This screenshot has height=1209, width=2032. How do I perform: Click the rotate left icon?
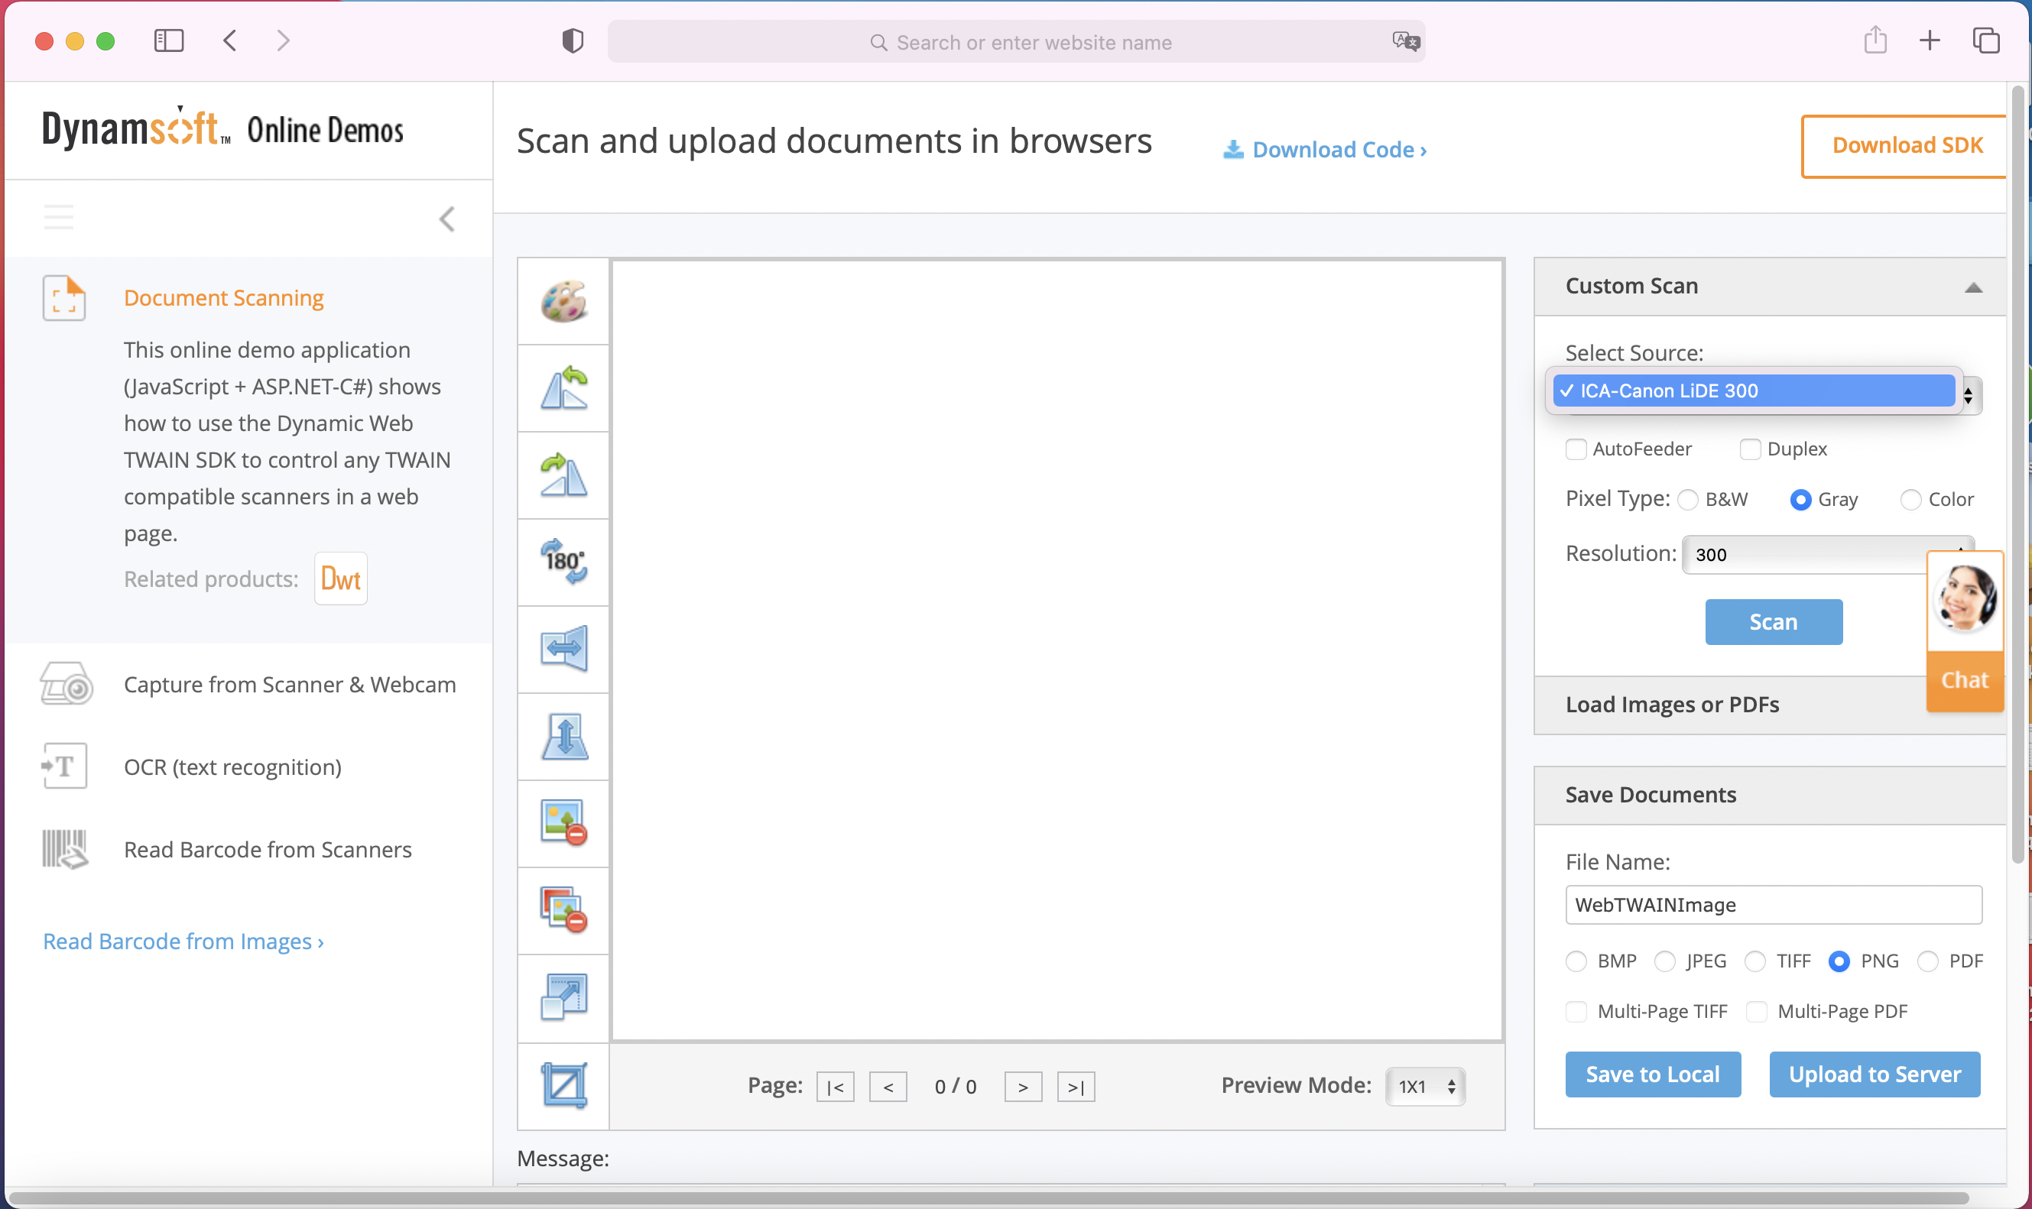pos(563,388)
